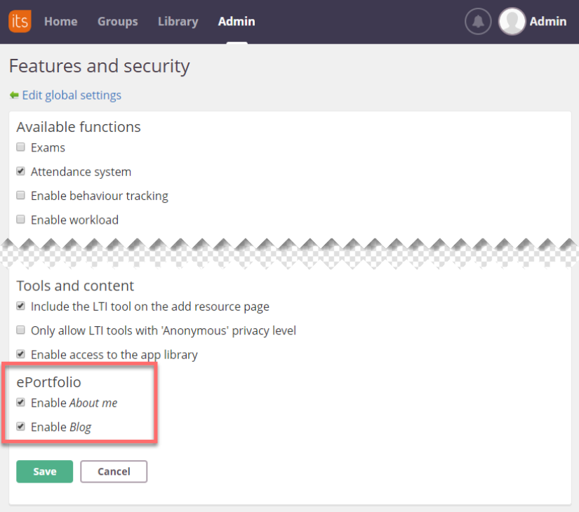
Task: Check the Enable workload checkbox
Action: point(21,220)
